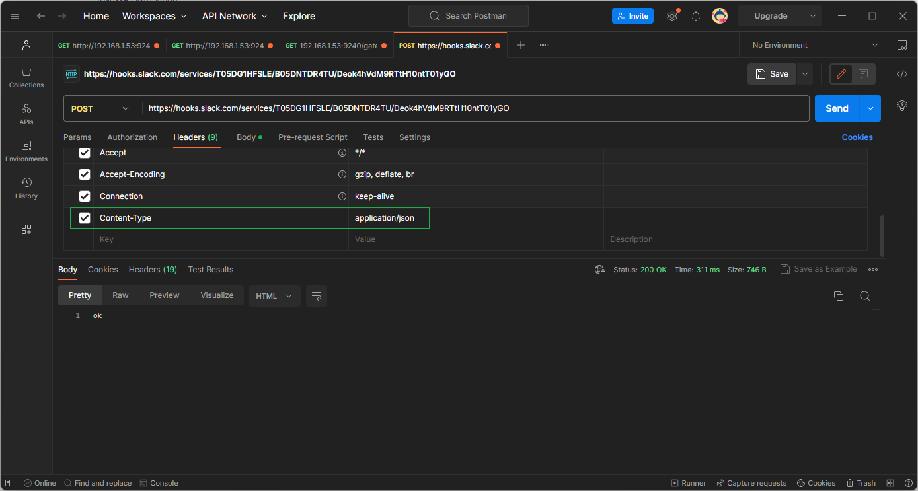Disable the Connection header checkbox
The width and height of the screenshot is (918, 491).
click(85, 196)
